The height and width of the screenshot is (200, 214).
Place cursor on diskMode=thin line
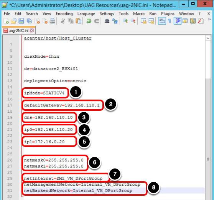click(x=42, y=57)
